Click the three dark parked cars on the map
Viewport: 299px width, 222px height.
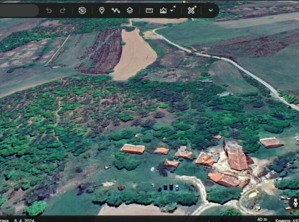pyautogui.click(x=171, y=187)
